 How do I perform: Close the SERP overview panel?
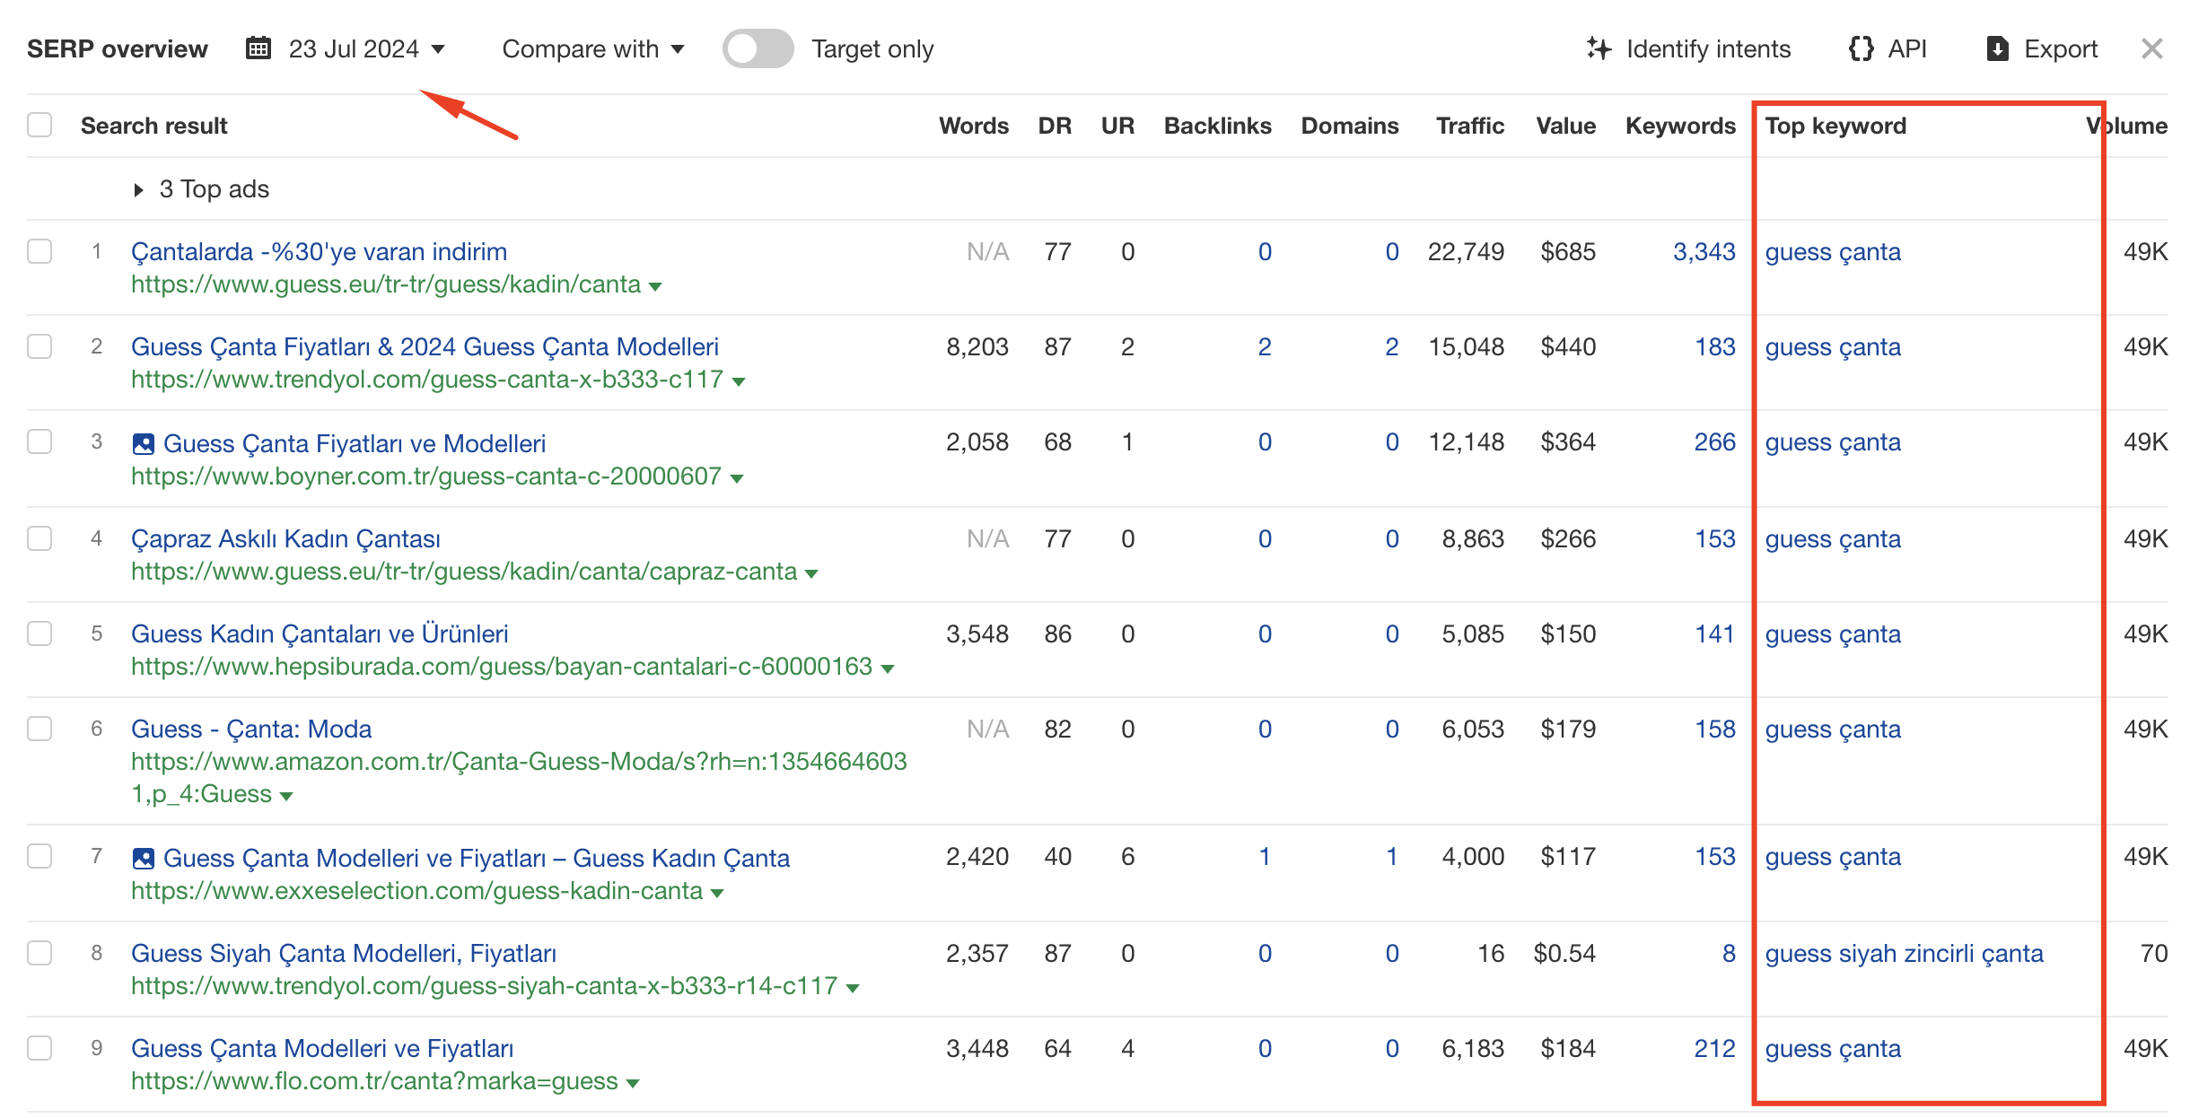2151,48
